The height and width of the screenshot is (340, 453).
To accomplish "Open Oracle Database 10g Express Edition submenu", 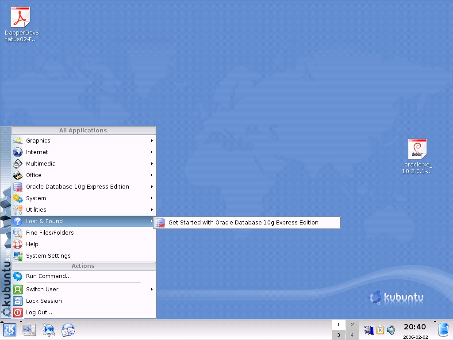I will coord(84,187).
